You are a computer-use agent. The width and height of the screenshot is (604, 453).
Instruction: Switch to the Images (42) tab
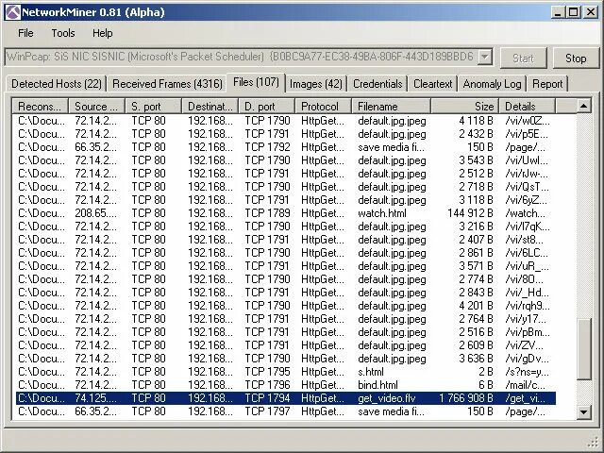point(316,84)
